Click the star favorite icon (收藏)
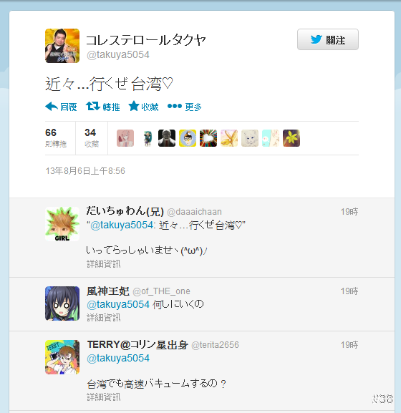This screenshot has width=401, height=413. pyautogui.click(x=134, y=106)
